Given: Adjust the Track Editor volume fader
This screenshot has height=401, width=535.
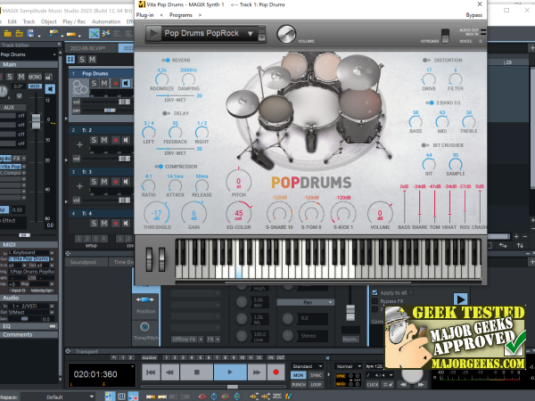Looking at the screenshot, I should [x=36, y=121].
